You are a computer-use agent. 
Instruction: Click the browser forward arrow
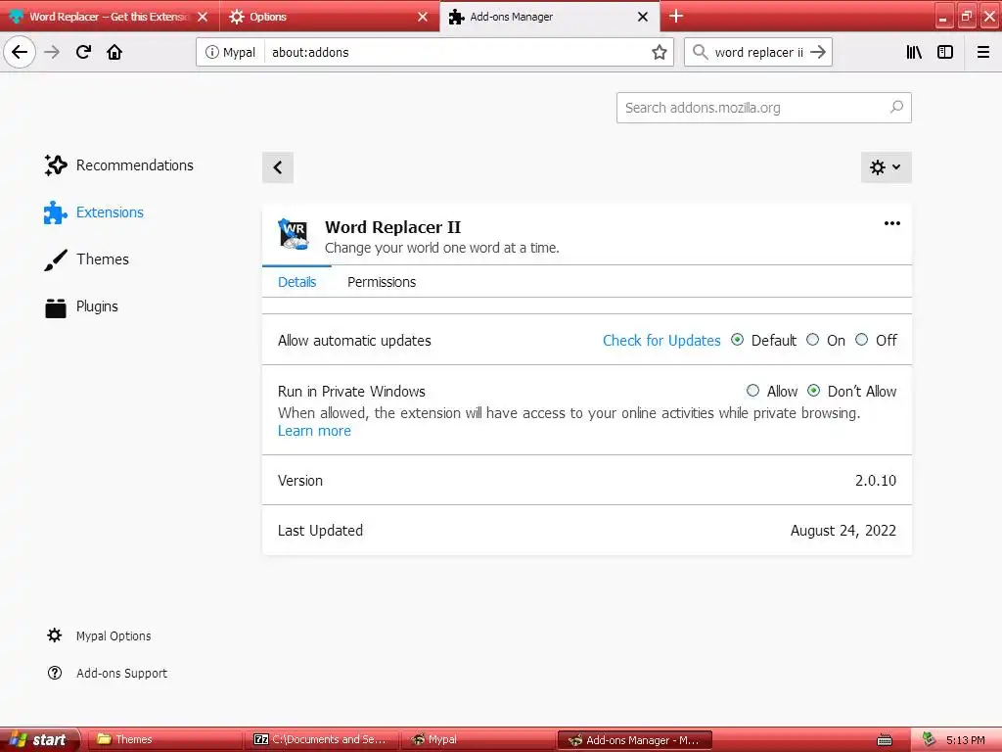pos(53,52)
